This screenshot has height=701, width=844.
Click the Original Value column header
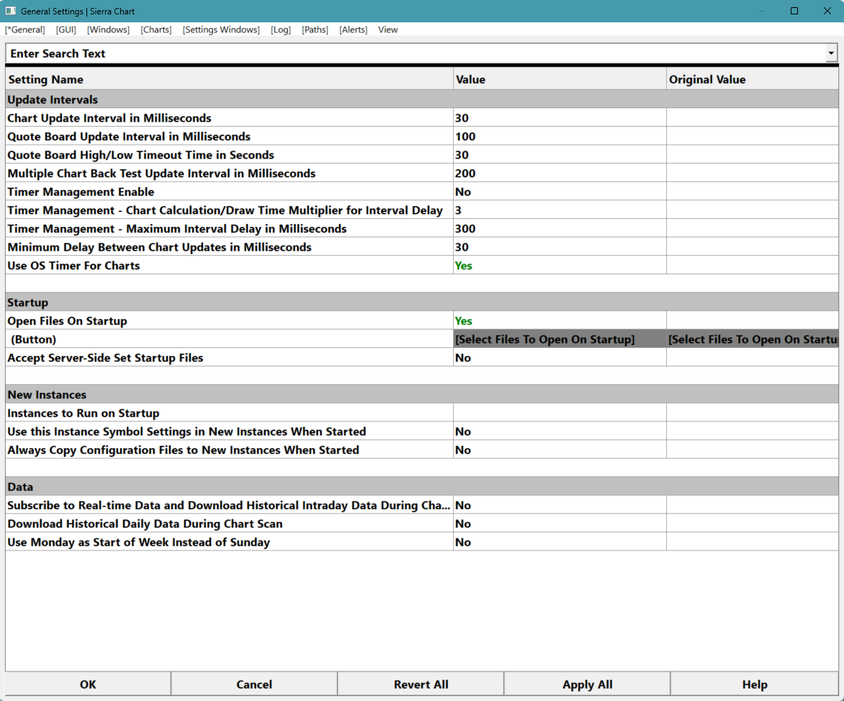coord(753,80)
